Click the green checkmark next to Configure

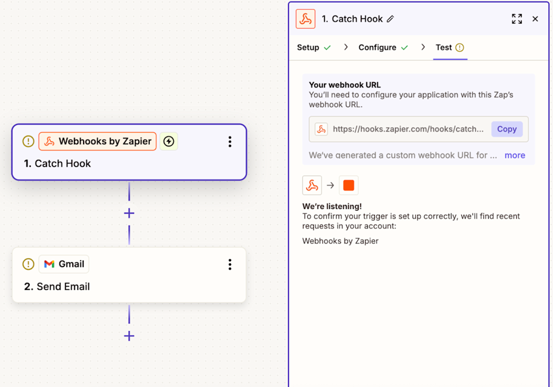(404, 47)
